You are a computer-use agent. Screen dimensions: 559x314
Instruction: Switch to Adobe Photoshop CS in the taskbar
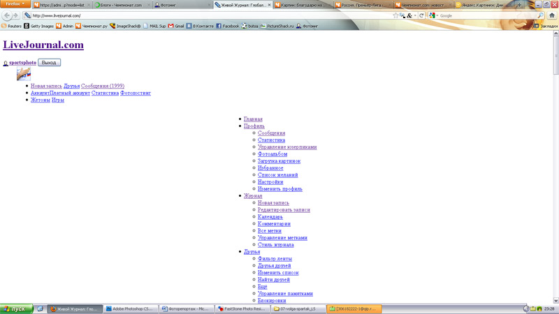pyautogui.click(x=130, y=308)
